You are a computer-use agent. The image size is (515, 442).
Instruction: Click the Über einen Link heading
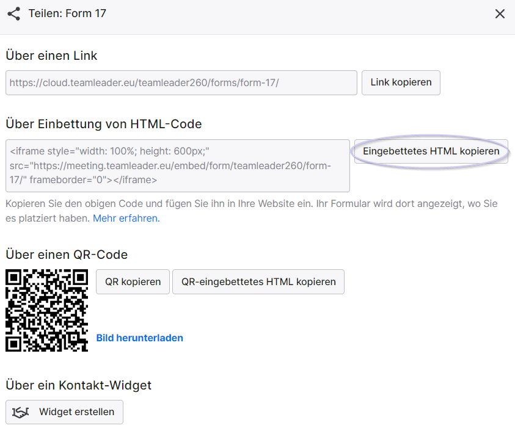51,56
